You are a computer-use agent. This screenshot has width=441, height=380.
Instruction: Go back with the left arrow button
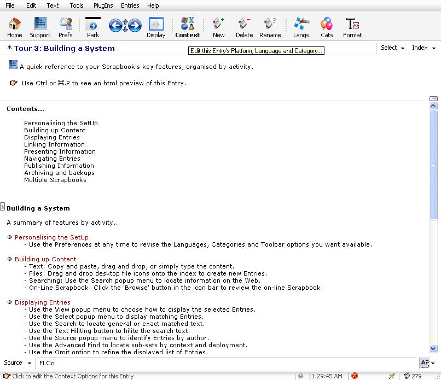[115, 26]
